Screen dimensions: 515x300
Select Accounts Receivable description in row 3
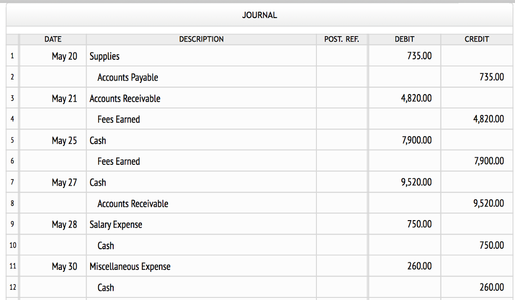click(201, 98)
